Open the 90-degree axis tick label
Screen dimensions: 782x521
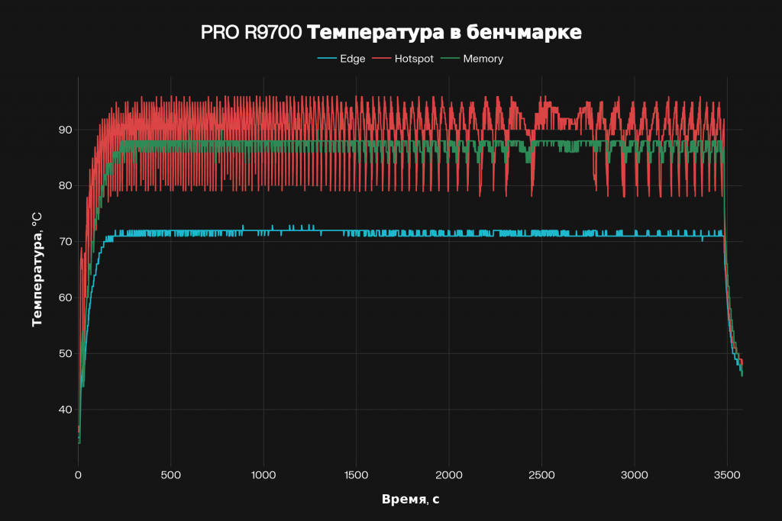click(64, 130)
